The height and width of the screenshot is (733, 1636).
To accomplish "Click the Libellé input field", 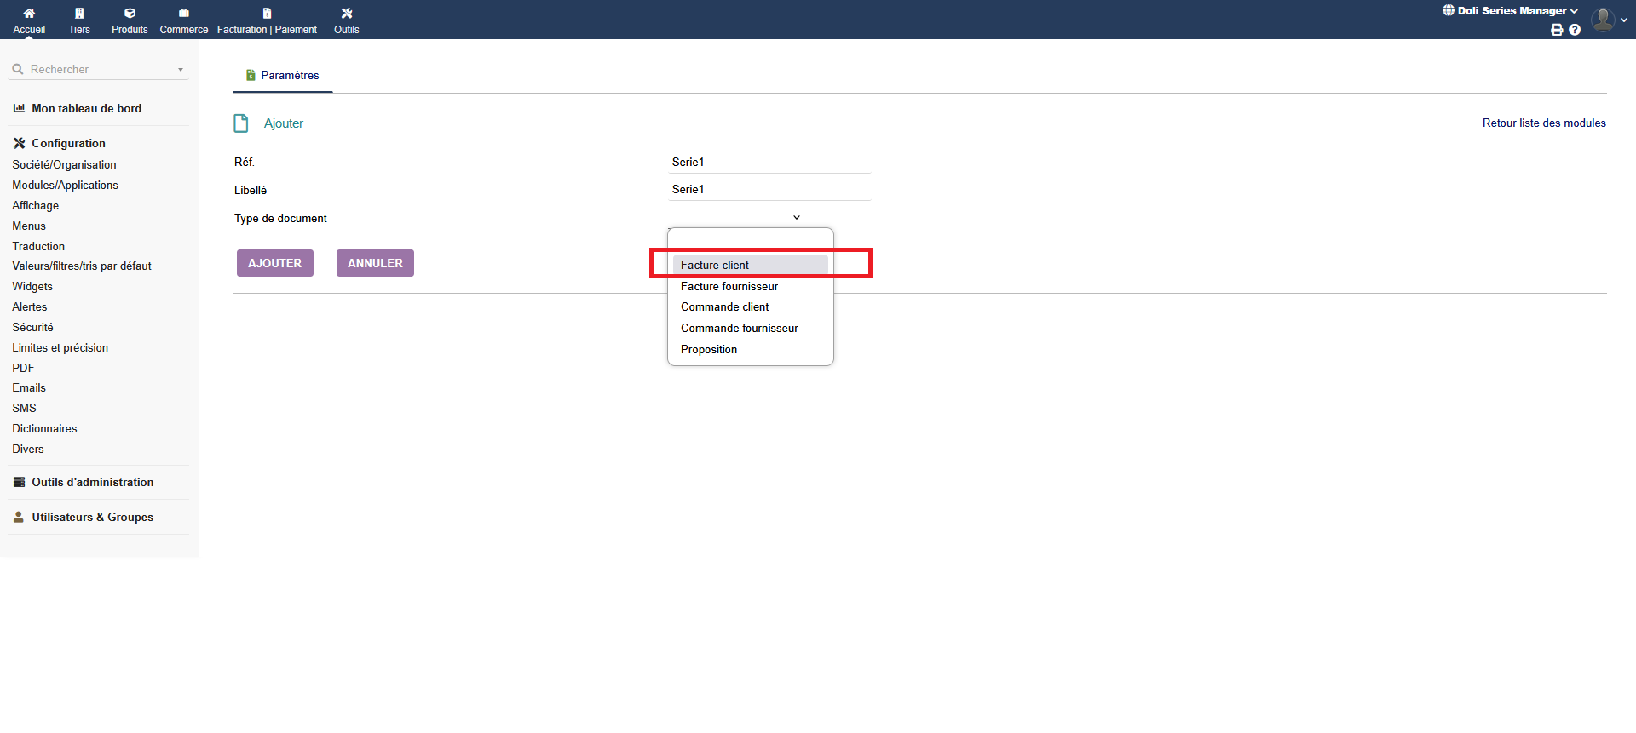I will click(769, 190).
